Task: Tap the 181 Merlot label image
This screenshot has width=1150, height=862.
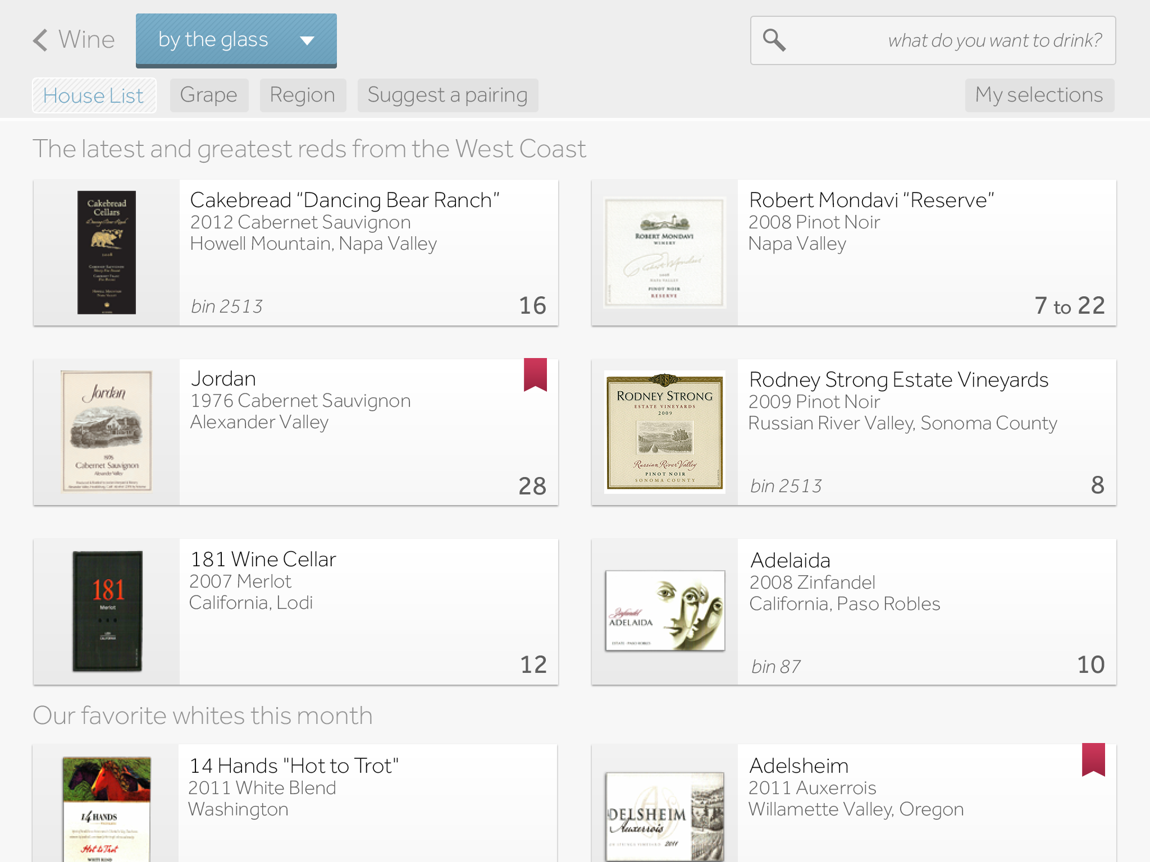Action: [107, 611]
